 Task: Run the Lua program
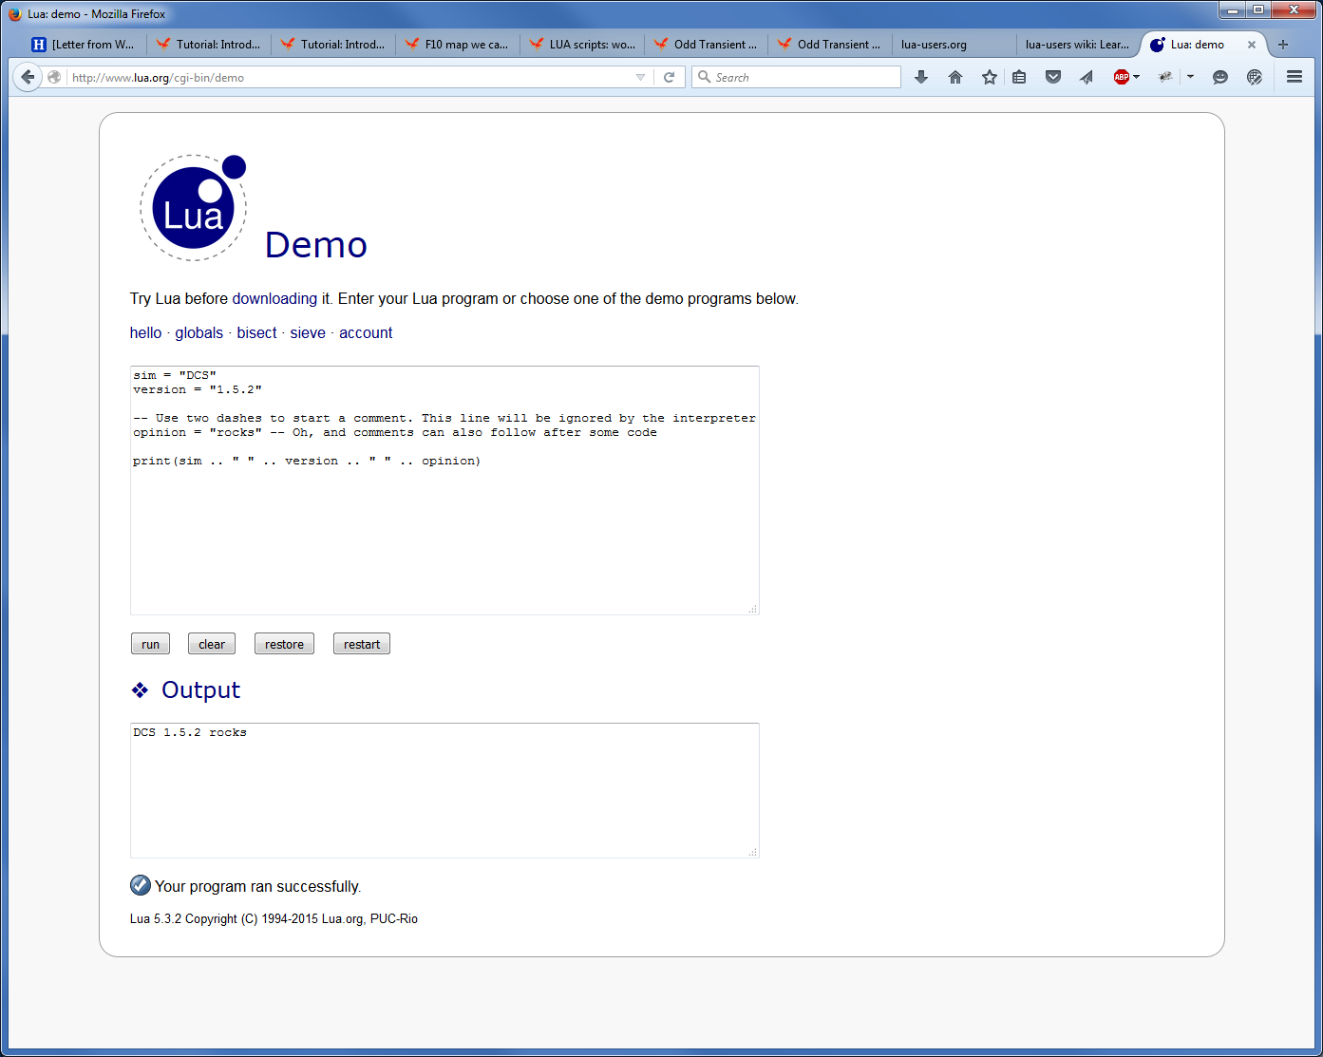click(150, 644)
